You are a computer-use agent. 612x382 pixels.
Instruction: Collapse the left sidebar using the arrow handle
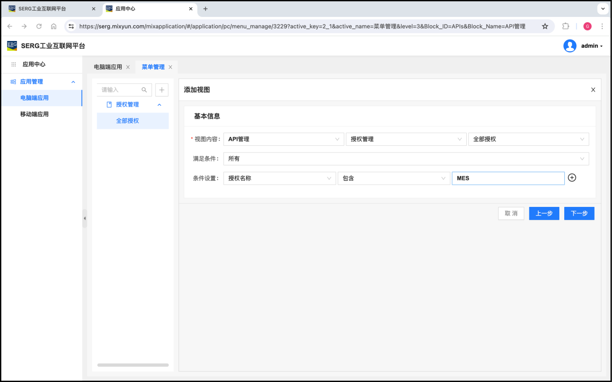84,218
